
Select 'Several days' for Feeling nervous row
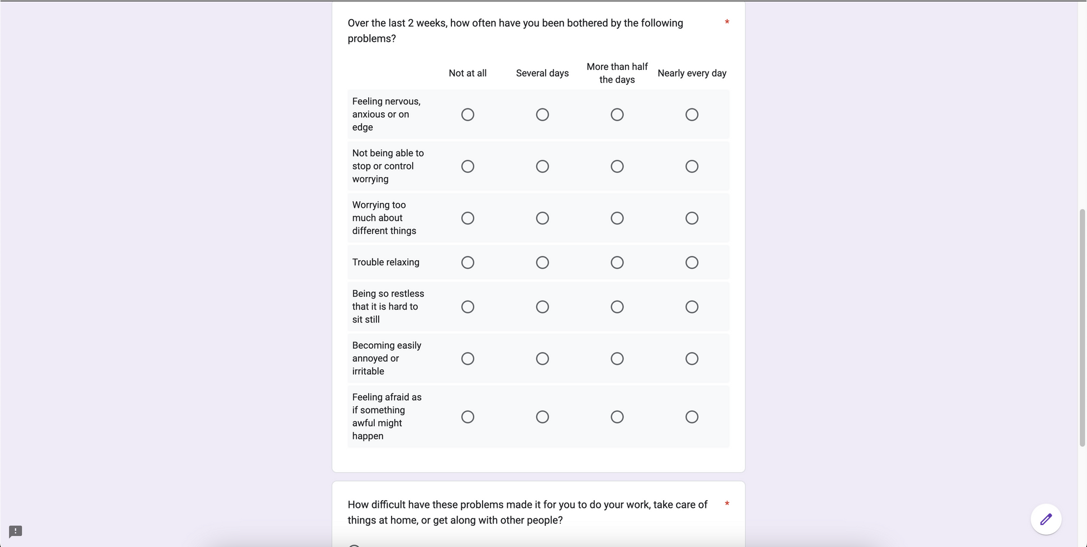point(542,115)
